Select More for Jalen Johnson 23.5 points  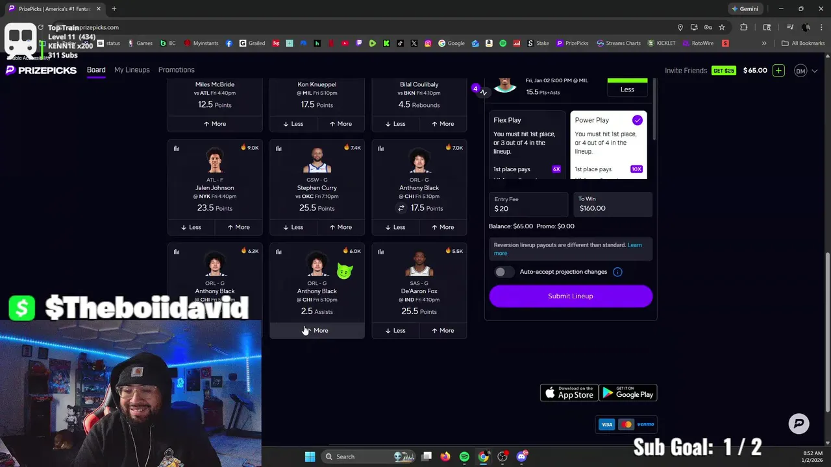239,227
